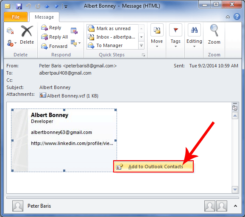The width and height of the screenshot is (245, 217).
Task: Open the More respond actions dropdown
Action: pyautogui.click(x=75, y=43)
